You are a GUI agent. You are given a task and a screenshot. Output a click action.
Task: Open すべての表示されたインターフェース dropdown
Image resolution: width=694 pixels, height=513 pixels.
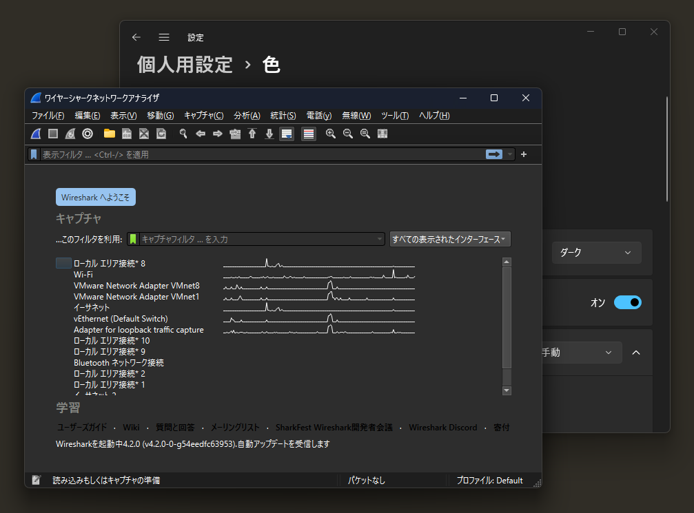pyautogui.click(x=450, y=239)
